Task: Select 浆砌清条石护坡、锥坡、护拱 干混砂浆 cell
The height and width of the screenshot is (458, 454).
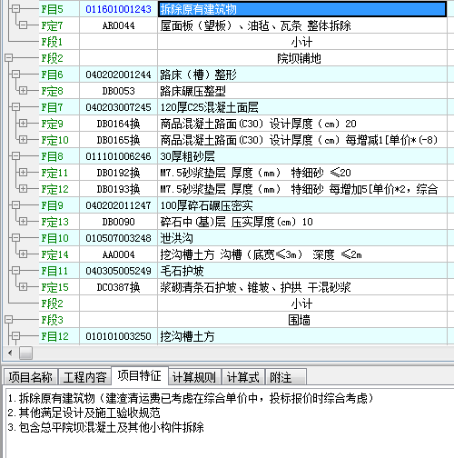Action: (302, 287)
